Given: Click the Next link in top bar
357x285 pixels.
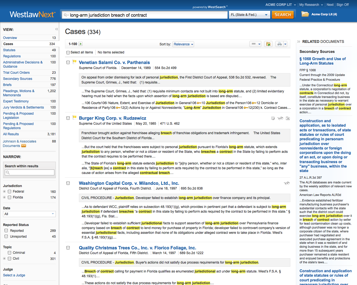Looking at the screenshot, I should click(x=330, y=5).
